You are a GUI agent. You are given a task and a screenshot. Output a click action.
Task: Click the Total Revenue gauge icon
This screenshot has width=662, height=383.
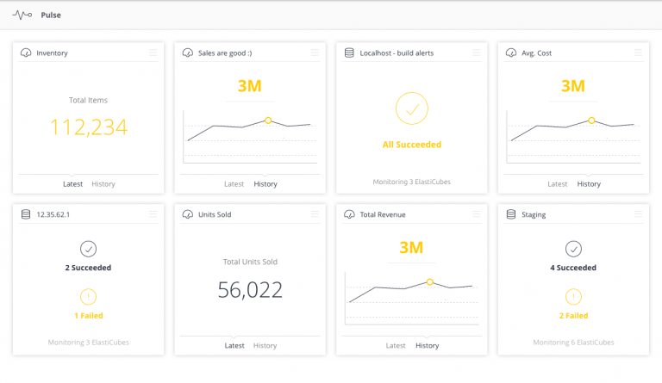coord(349,214)
